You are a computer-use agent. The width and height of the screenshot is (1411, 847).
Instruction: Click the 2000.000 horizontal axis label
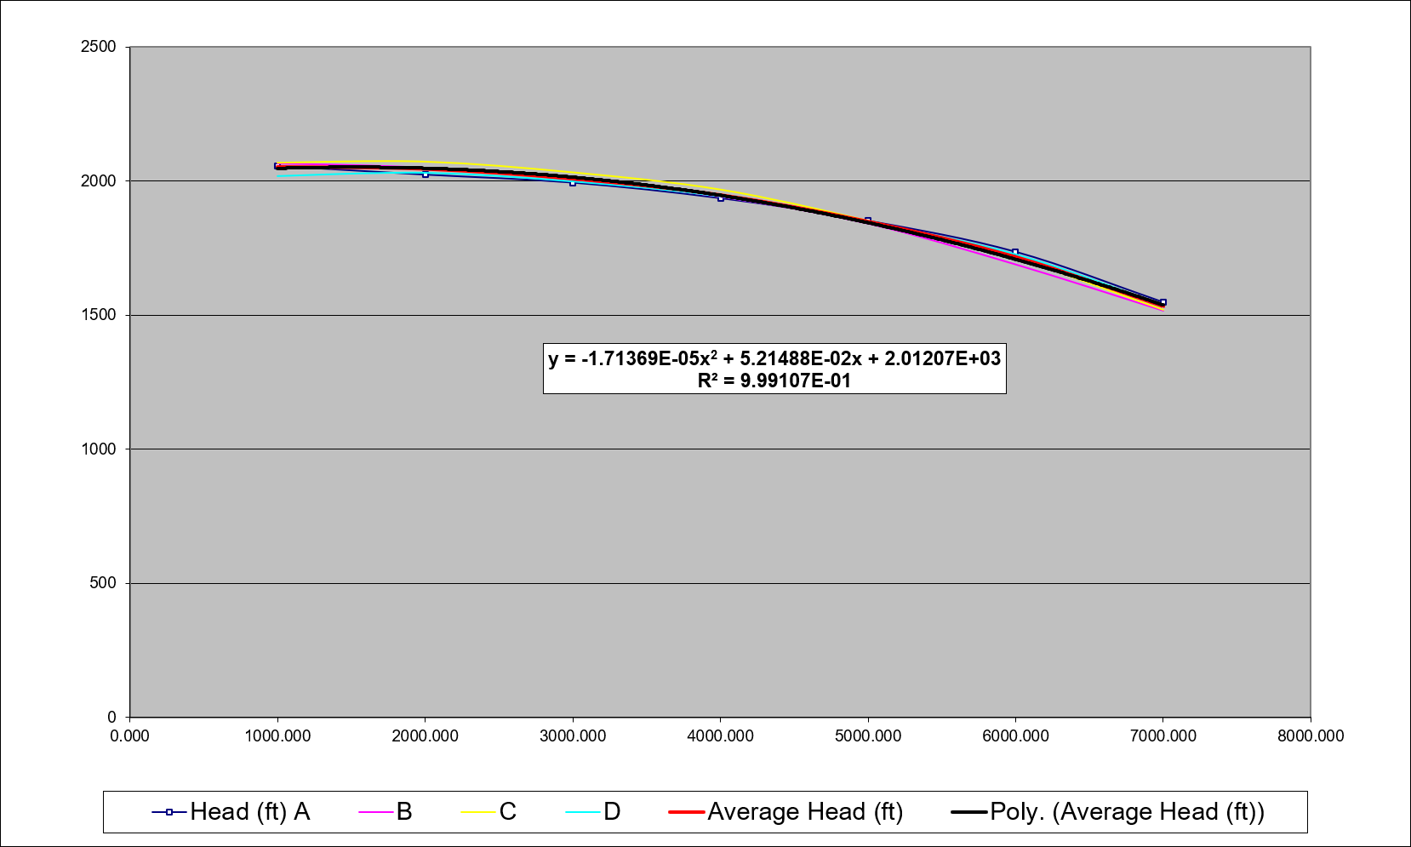coord(425,736)
